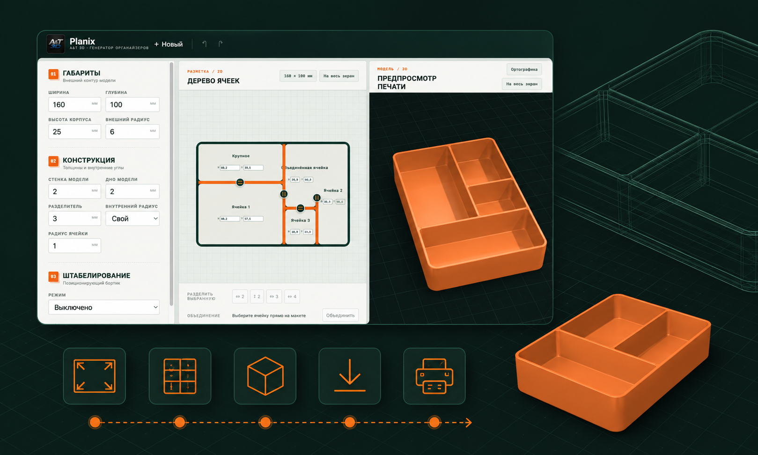
Task: Click the horizontal divider handle above Ячейка 3
Action: pos(301,208)
